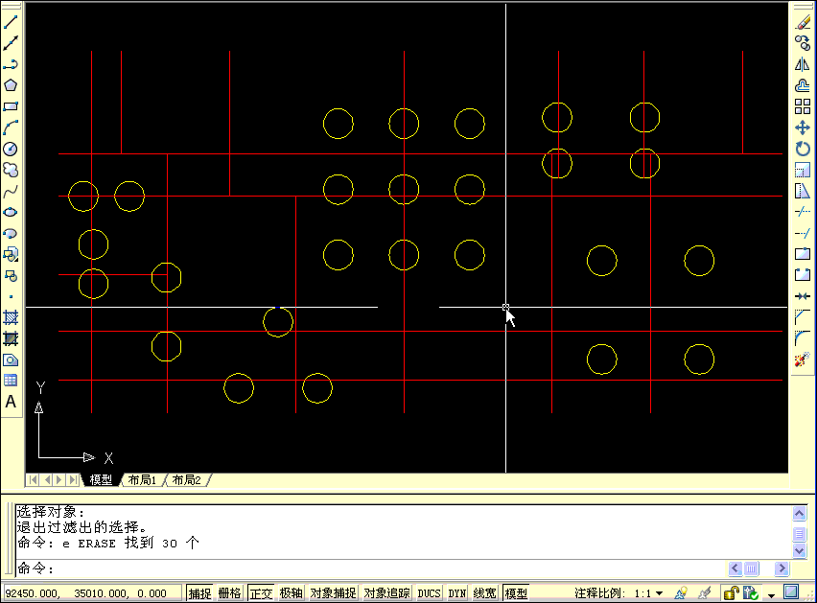Select the Arc tool
The width and height of the screenshot is (817, 603).
[11, 128]
